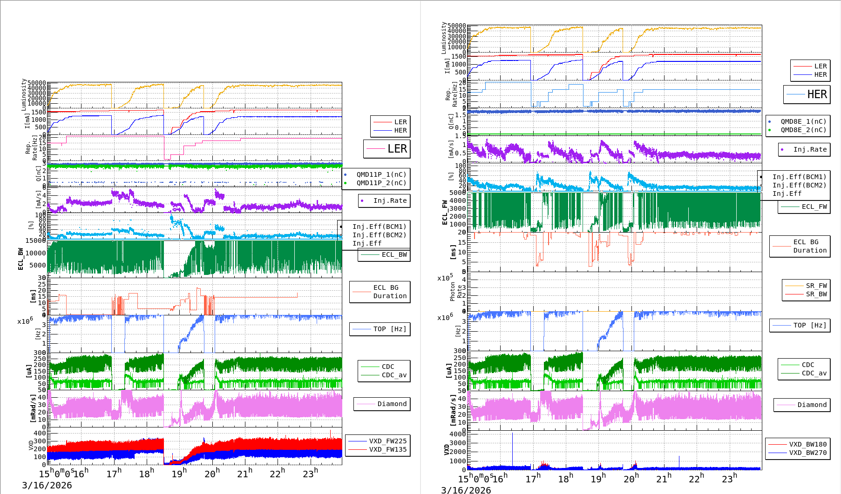Screen dimensions: 841x494
Task: Click the ECL_BW y-axis title
Action: click(x=20, y=259)
